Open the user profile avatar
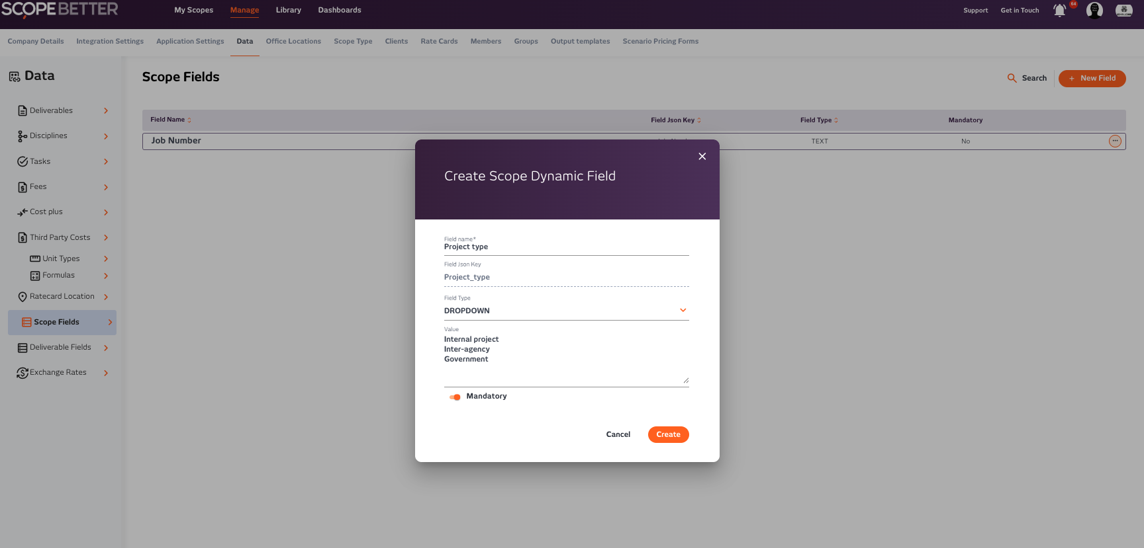The height and width of the screenshot is (548, 1144). click(x=1094, y=11)
